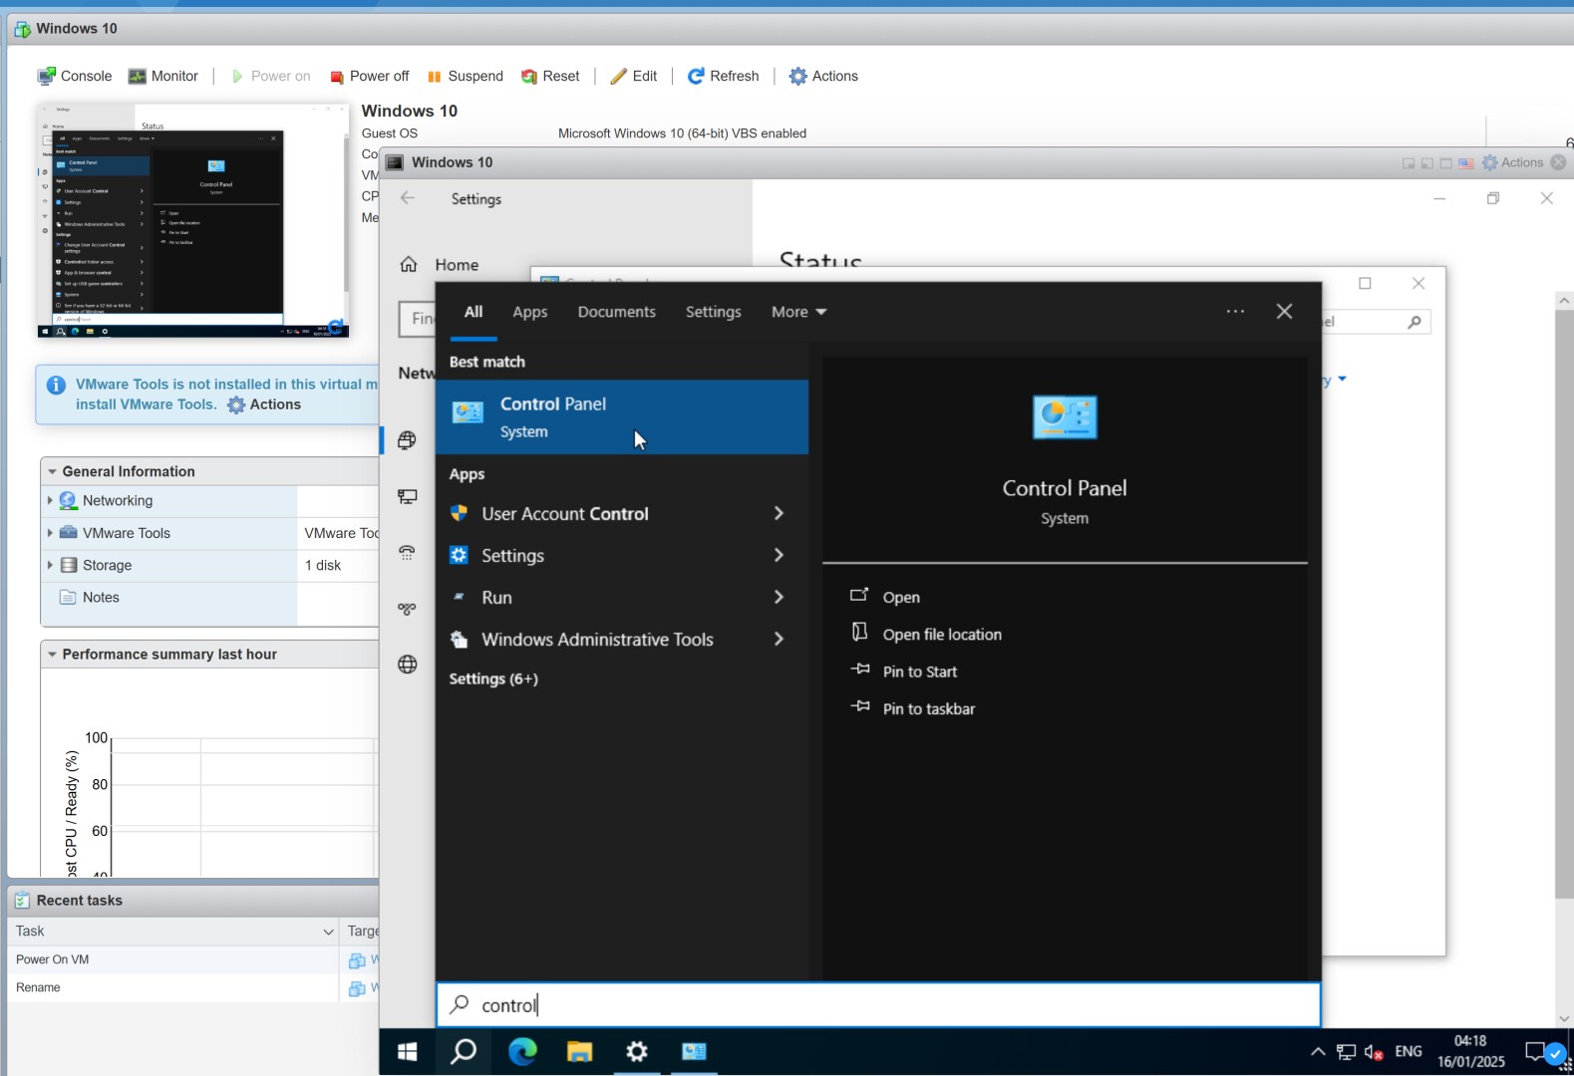This screenshot has height=1076, width=1574.
Task: Click Control Panel taskbar icon
Action: pos(694,1052)
